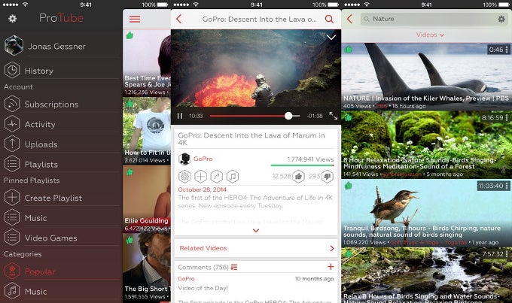Viewport: 512px width, 303px height.
Task: Open Videos filter dropdown
Action: 430,35
